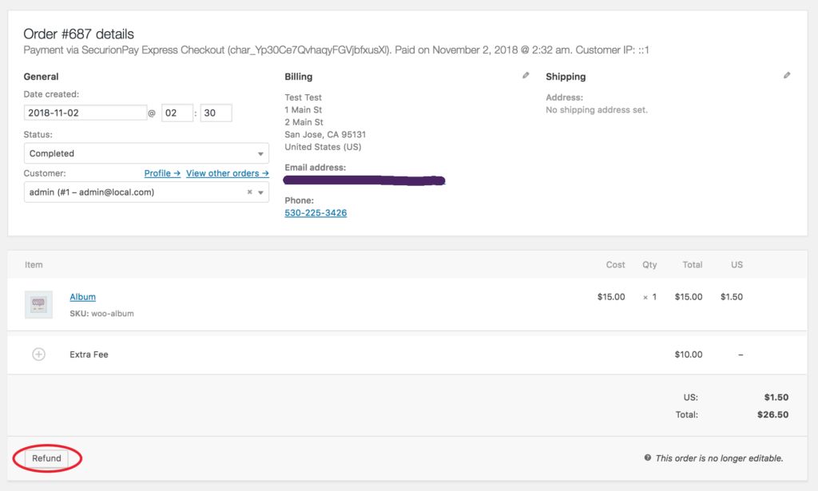Expand the Customer dropdown arrow

tap(261, 192)
